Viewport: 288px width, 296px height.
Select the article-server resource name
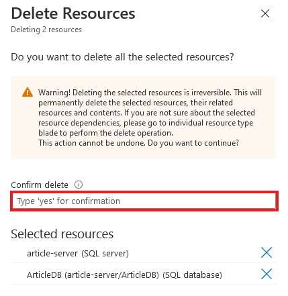[x=52, y=254]
